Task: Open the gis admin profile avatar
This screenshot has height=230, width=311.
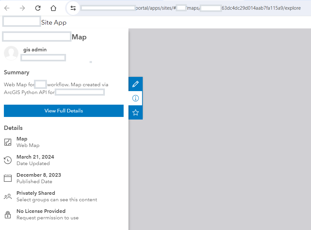Action: pyautogui.click(x=11, y=53)
